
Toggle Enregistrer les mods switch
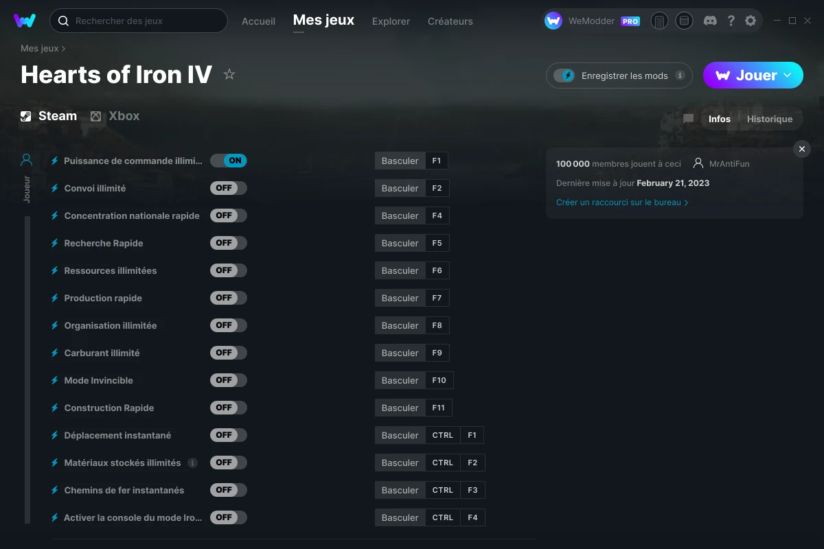pos(564,75)
